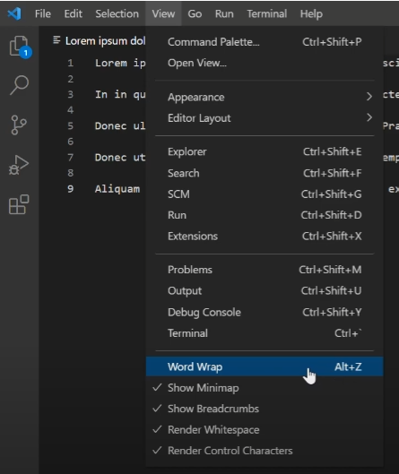
Task: Toggle Show Breadcrumbs off
Action: (x=265, y=409)
